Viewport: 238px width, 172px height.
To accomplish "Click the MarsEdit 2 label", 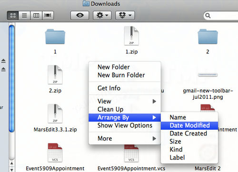I will click(208, 168).
